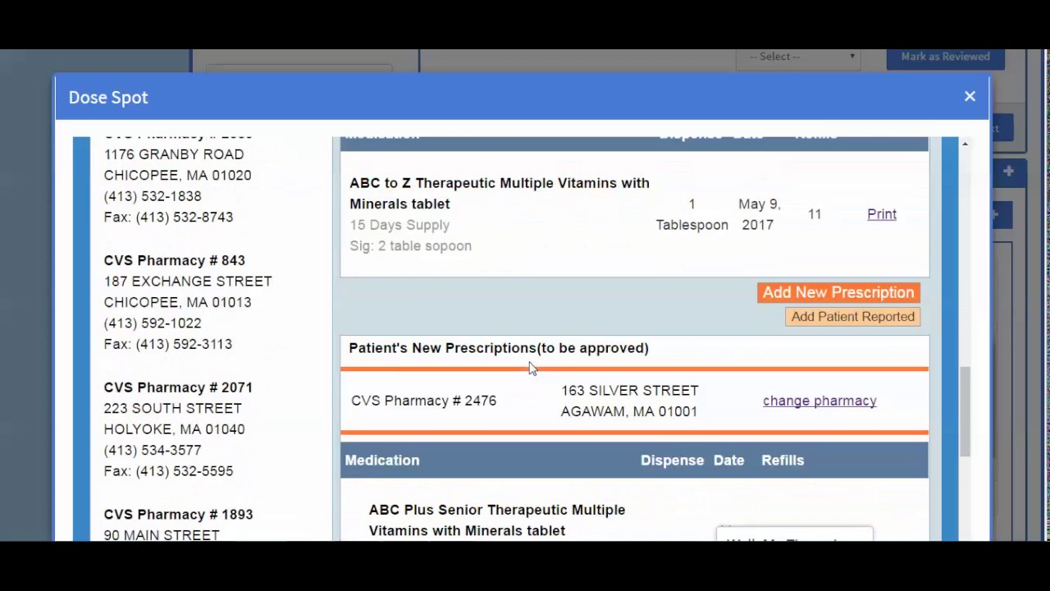Click the Dispense column header in lower table
This screenshot has width=1050, height=591.
coord(672,460)
